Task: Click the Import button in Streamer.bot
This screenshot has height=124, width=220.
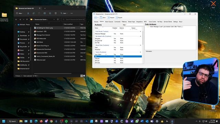Action: tap(111, 18)
